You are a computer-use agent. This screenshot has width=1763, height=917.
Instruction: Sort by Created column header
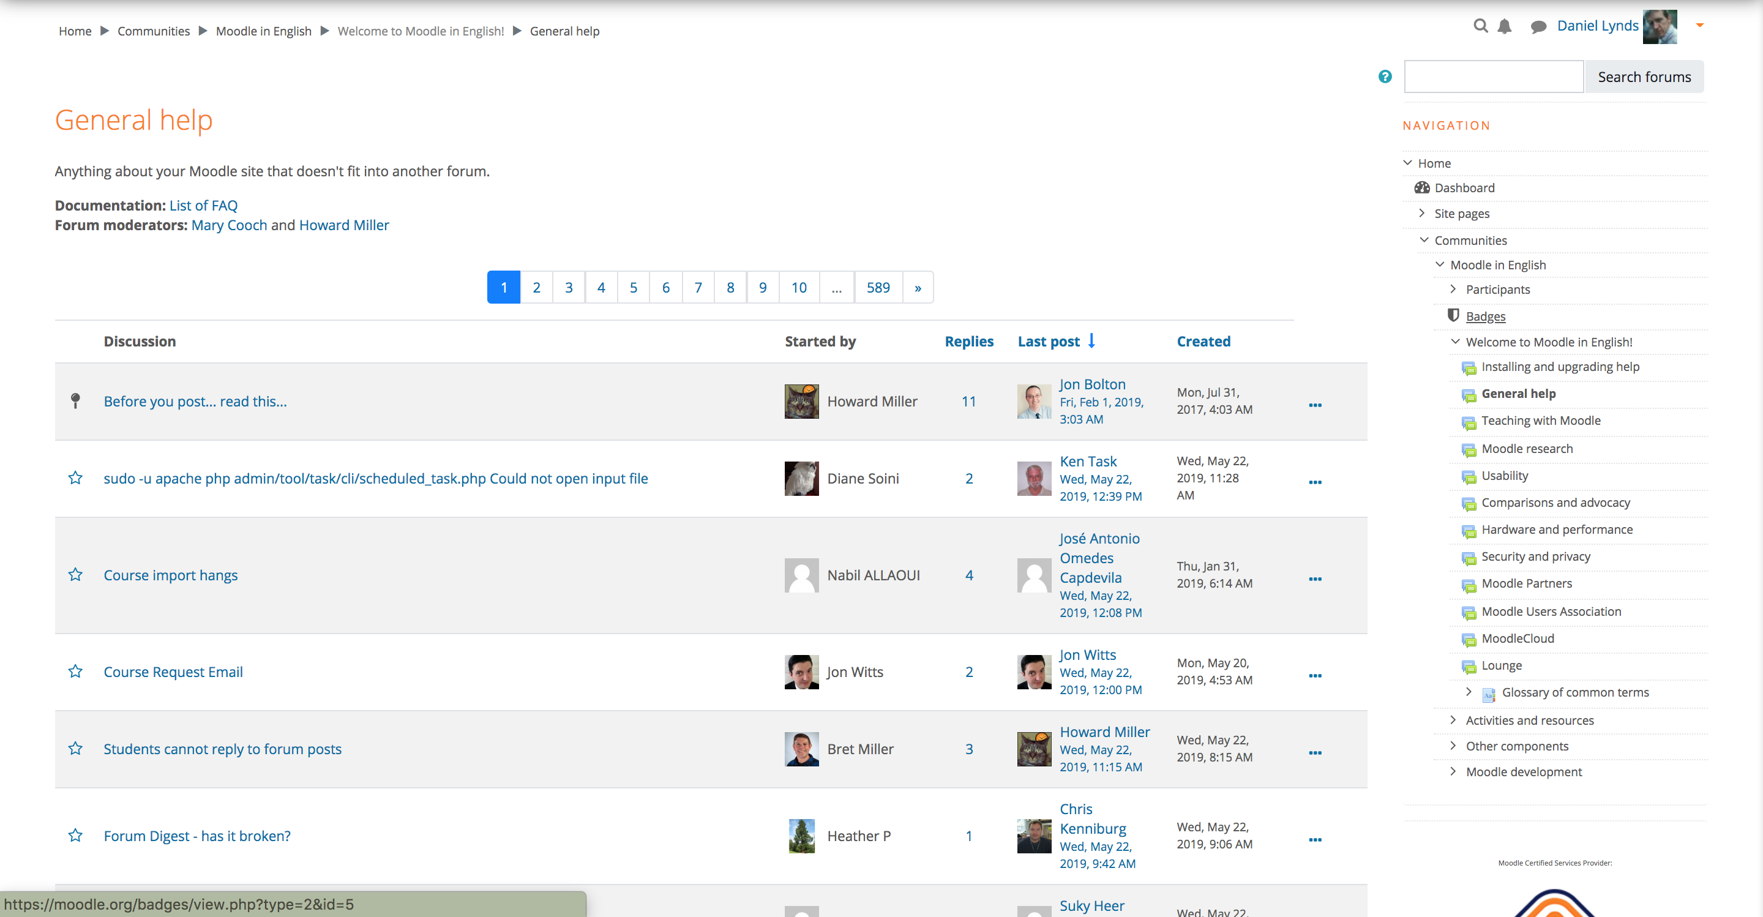(x=1203, y=341)
